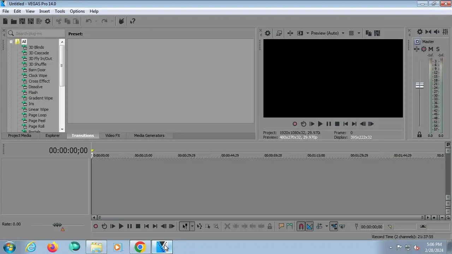Create a new project with toolbar icon
The height and width of the screenshot is (254, 452).
[x=5, y=21]
